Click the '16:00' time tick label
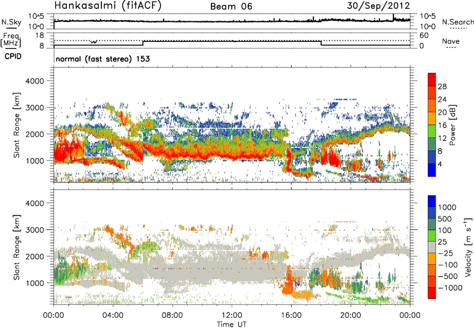The image size is (474, 328). [291, 316]
